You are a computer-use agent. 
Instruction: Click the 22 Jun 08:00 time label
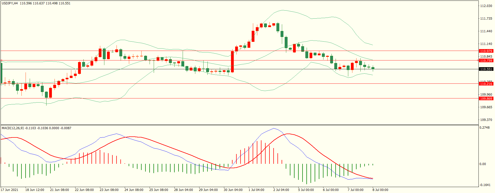(84, 190)
